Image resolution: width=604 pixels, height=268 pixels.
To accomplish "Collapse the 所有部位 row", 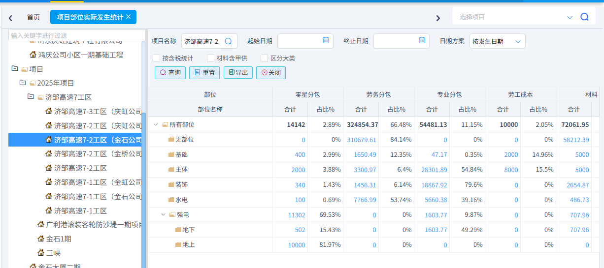I will (156, 125).
